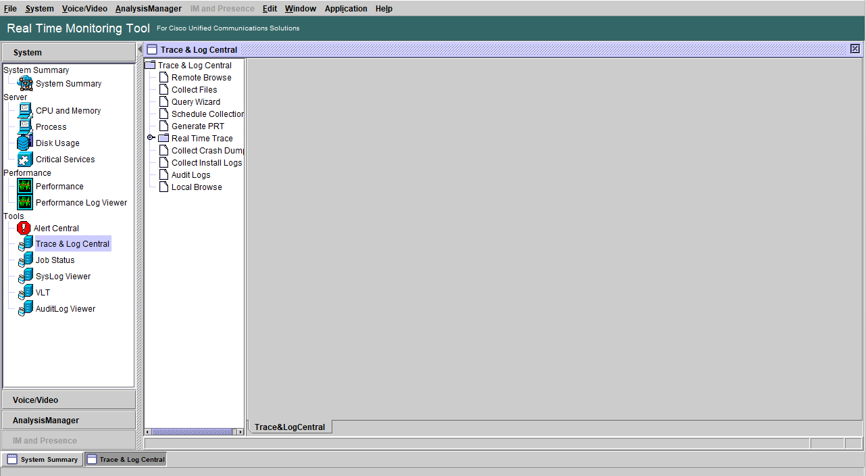
Task: Open the Performance Log Viewer icon
Action: click(x=25, y=203)
